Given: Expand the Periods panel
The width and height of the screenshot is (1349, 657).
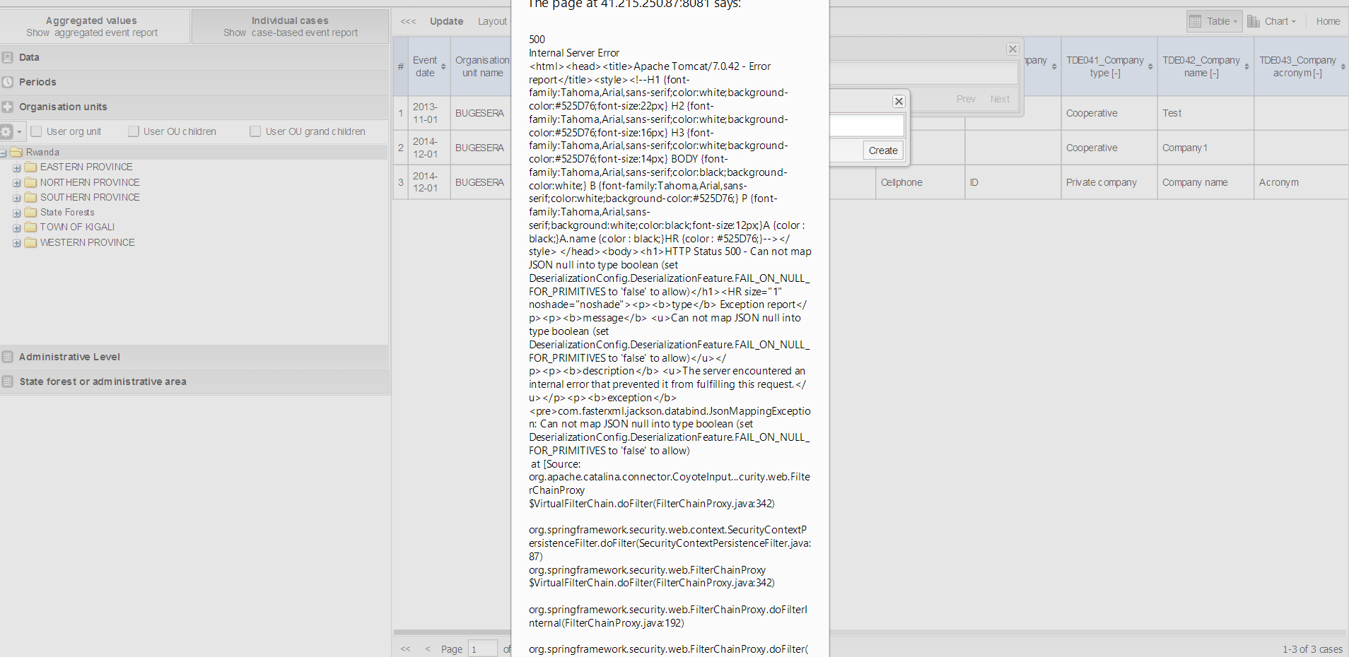Looking at the screenshot, I should click(194, 82).
